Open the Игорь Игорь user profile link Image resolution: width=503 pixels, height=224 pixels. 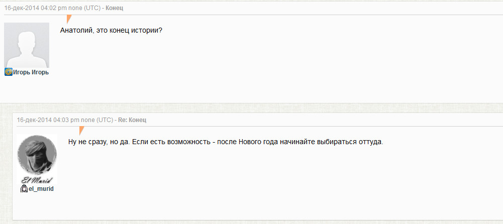(x=31, y=72)
